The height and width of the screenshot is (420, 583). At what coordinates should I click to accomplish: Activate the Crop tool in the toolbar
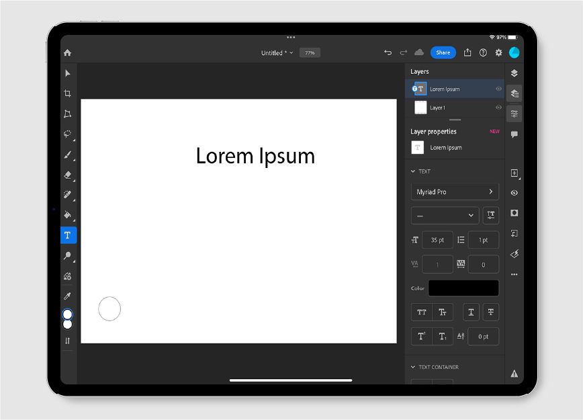tap(67, 93)
